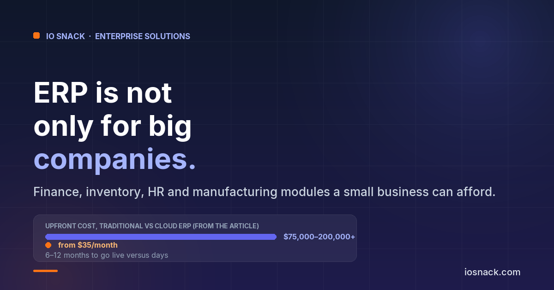Click the subtitle about finance, inventory, HR modules
The image size is (554, 290).
click(265, 192)
